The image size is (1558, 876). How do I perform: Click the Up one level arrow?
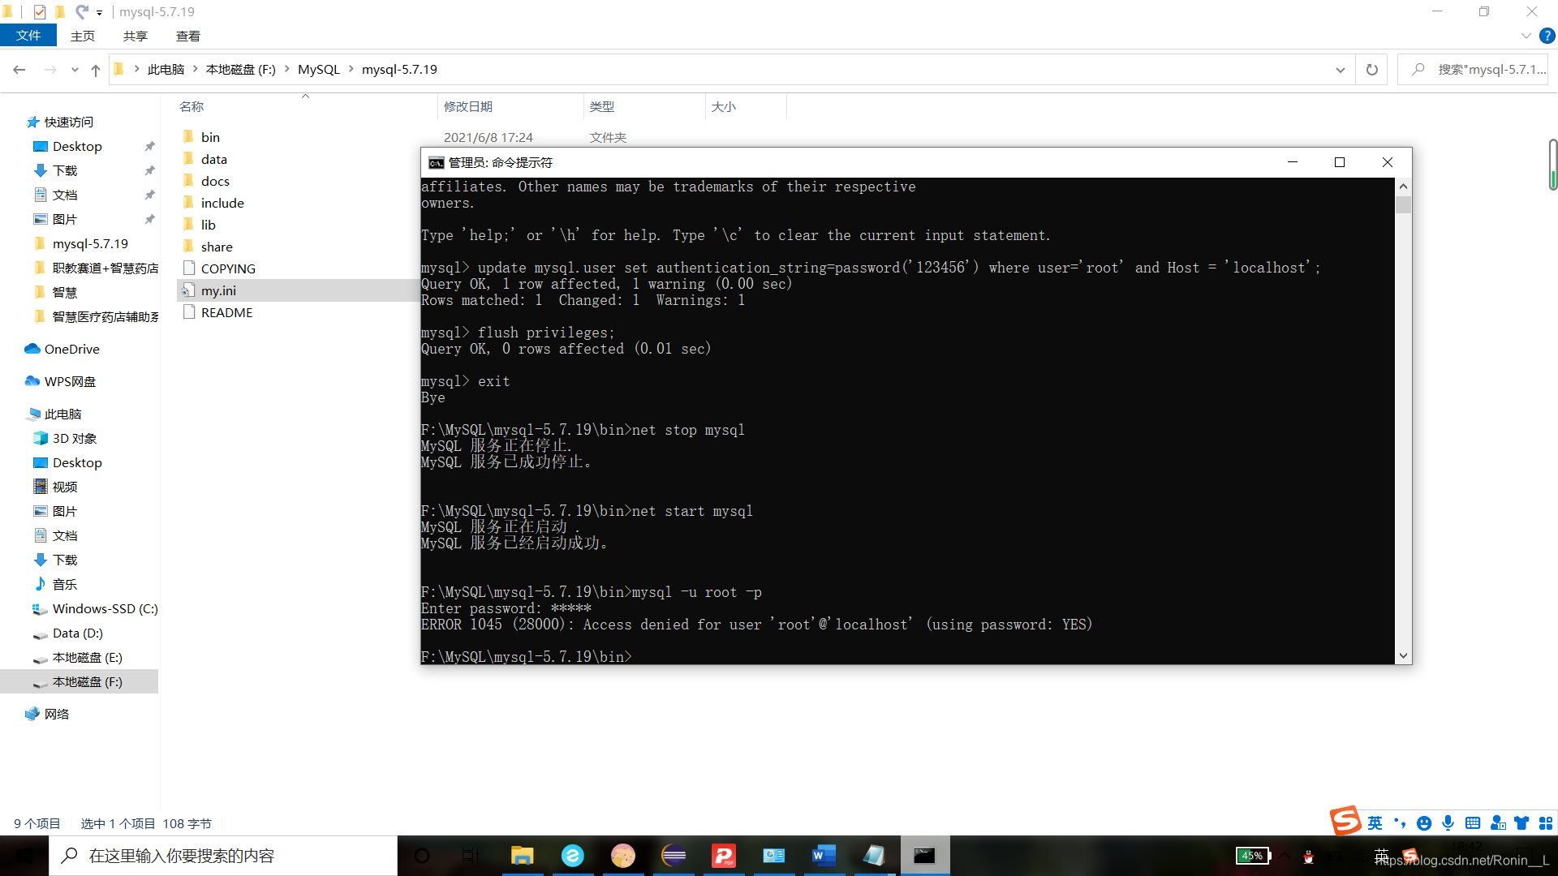(x=96, y=70)
